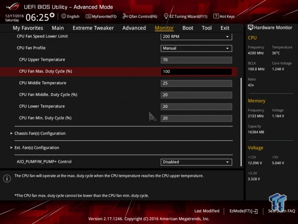Click the 06:25 clock display
This screenshot has height=224, width=298.
(x=37, y=17)
